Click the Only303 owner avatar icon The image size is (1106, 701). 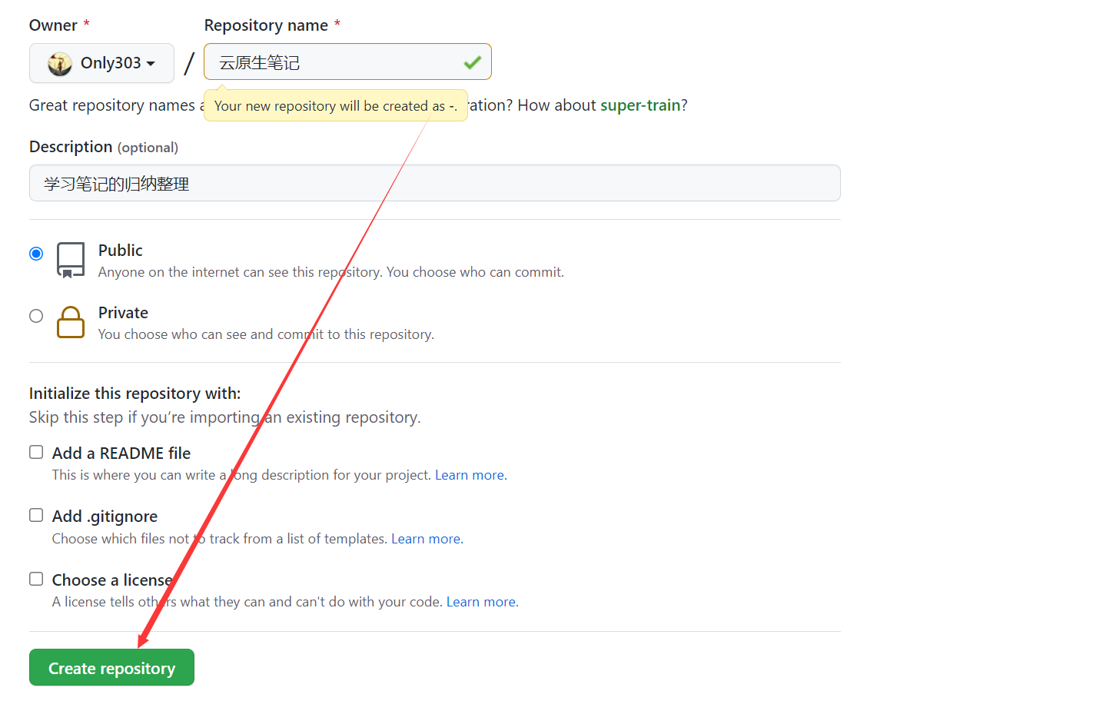click(x=60, y=64)
